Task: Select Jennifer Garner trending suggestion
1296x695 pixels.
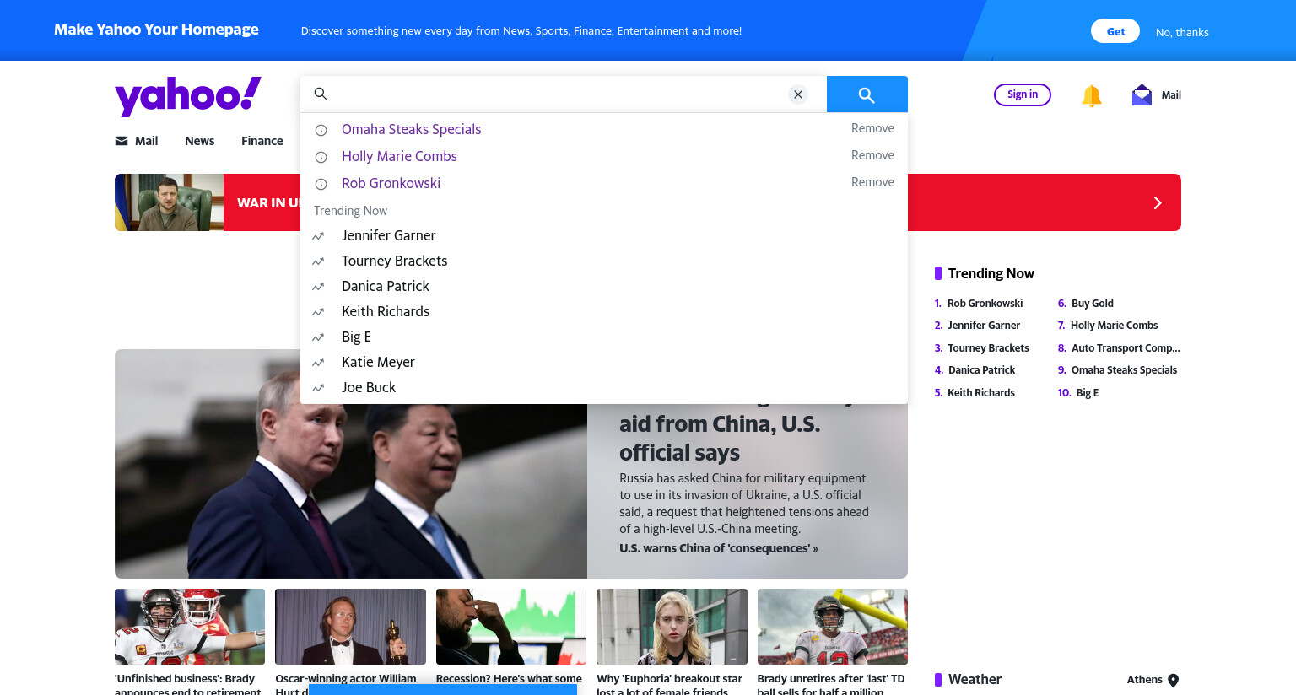Action: tap(389, 235)
